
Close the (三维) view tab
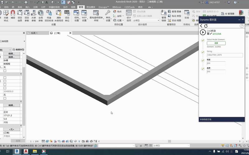[x=70, y=33]
